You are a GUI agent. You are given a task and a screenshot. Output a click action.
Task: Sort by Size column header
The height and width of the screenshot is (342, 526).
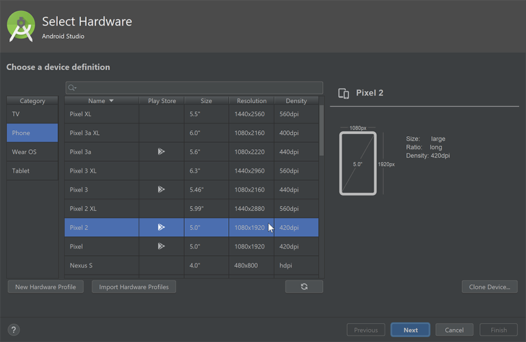point(206,101)
